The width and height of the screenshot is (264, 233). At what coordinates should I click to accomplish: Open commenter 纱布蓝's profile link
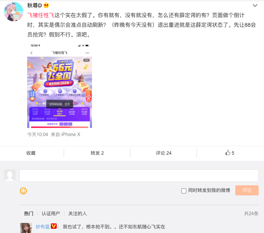43,227
